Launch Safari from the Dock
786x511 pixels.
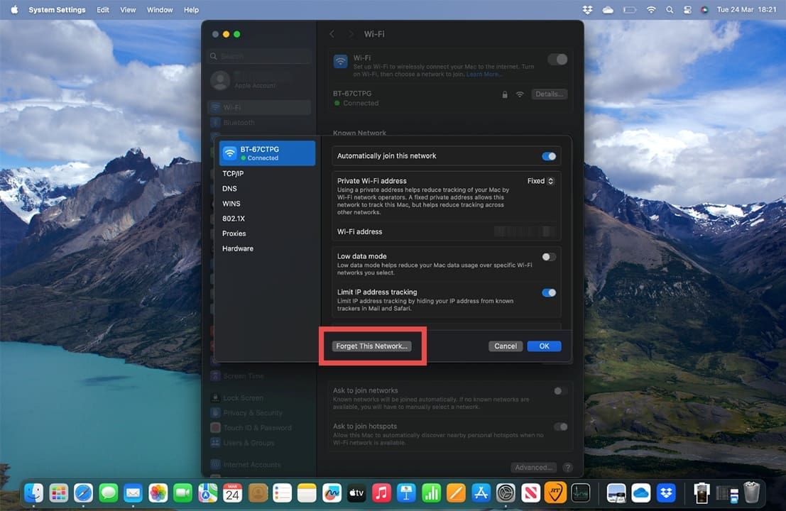(83, 493)
